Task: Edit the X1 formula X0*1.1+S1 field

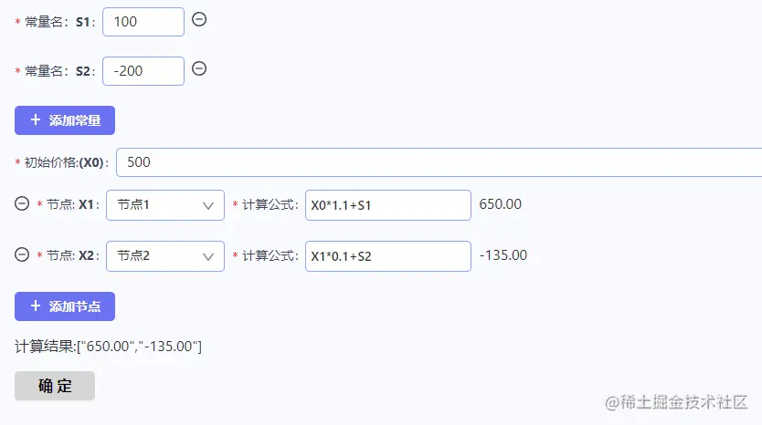Action: [x=387, y=205]
